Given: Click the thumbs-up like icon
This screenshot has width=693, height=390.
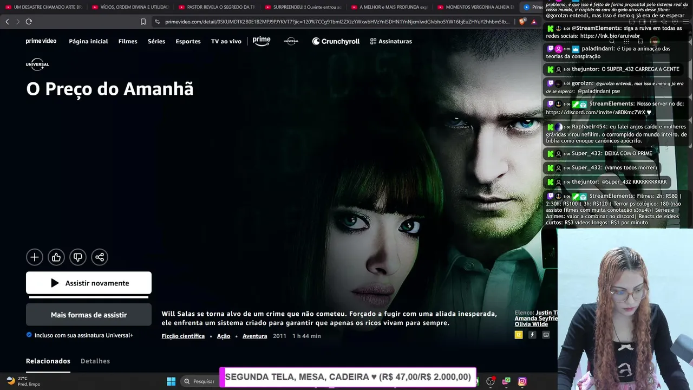Looking at the screenshot, I should point(56,257).
